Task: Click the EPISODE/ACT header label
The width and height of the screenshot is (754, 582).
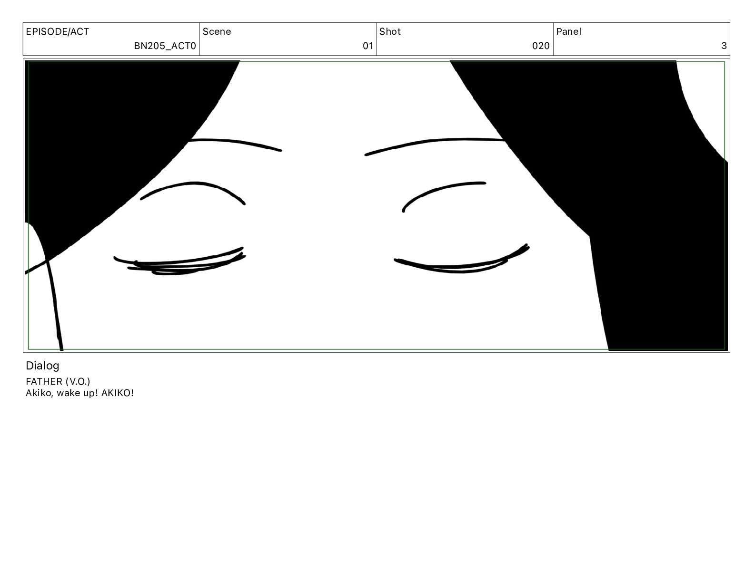Action: (57, 32)
